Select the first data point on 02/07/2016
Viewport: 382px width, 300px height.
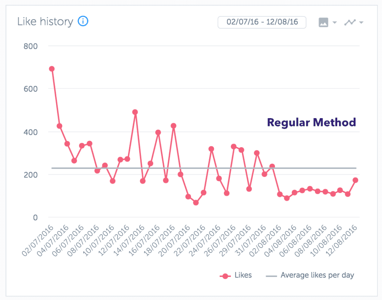tap(51, 69)
